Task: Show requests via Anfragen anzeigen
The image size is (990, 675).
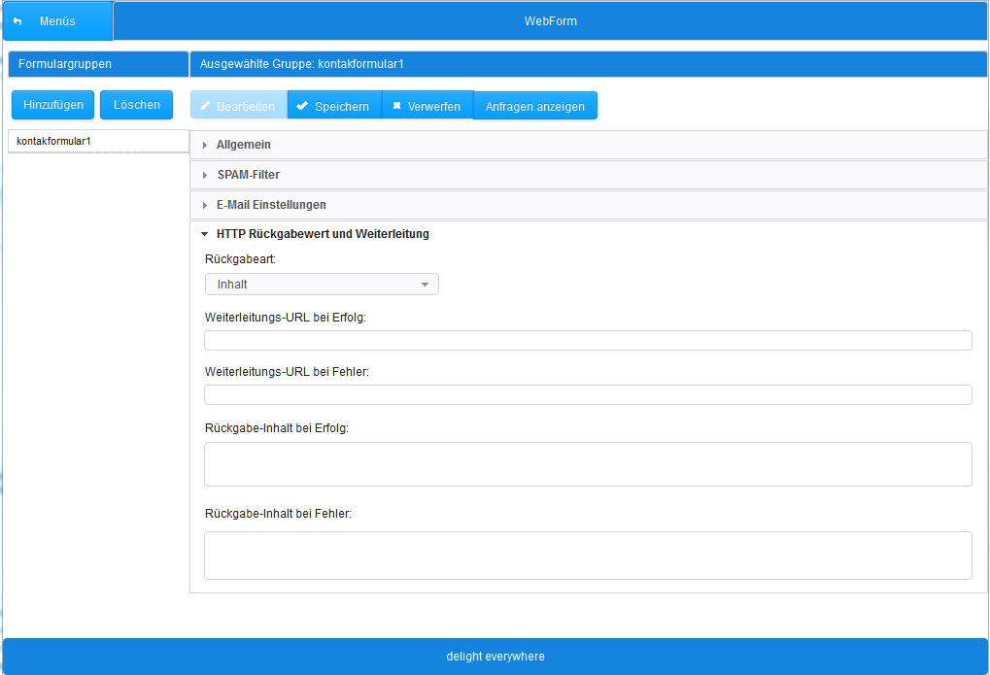Action: (535, 106)
